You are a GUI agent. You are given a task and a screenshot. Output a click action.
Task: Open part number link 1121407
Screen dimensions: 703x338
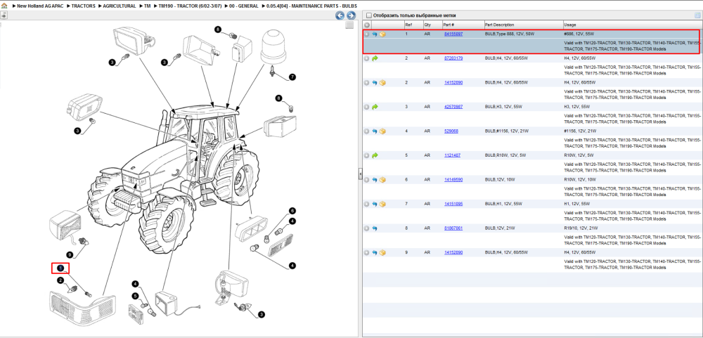[452, 155]
